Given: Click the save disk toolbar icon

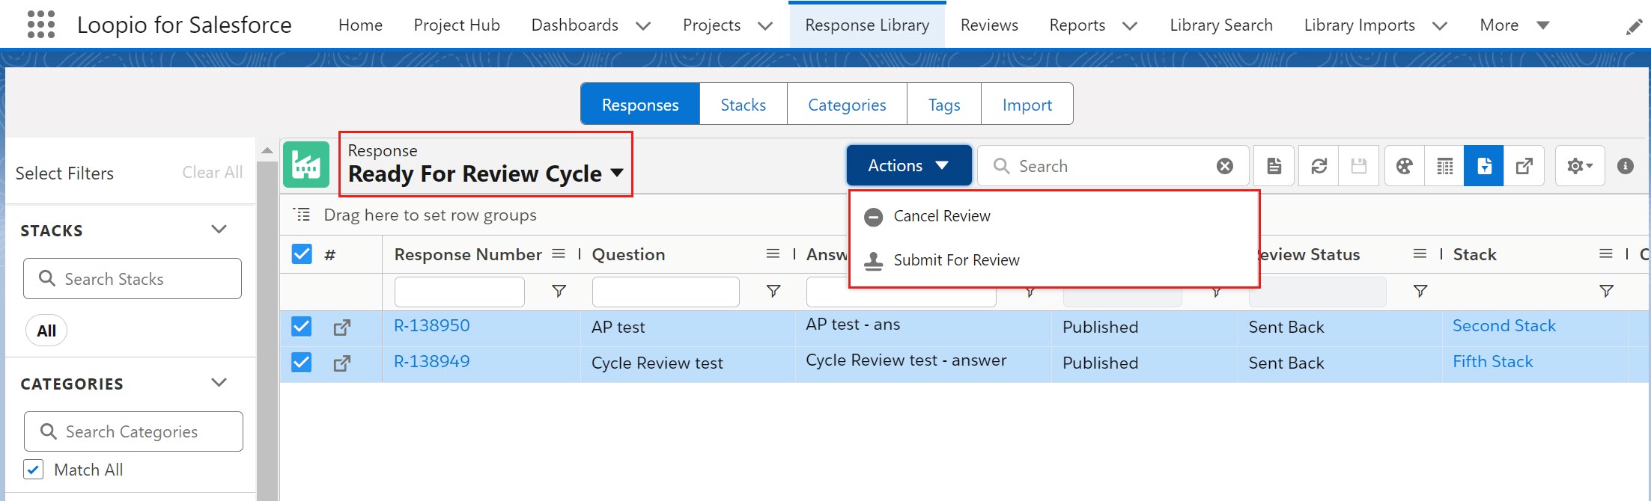Looking at the screenshot, I should pyautogui.click(x=1359, y=166).
